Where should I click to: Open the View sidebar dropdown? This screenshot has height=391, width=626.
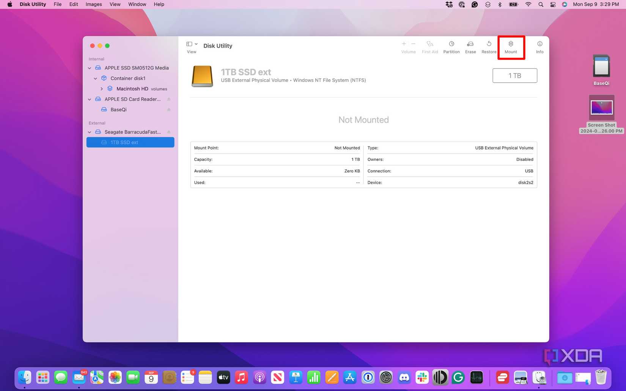[x=192, y=44]
